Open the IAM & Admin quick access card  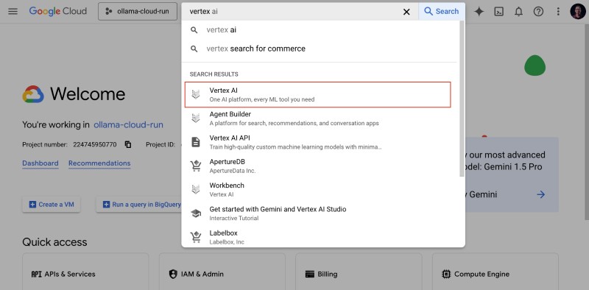click(222, 272)
